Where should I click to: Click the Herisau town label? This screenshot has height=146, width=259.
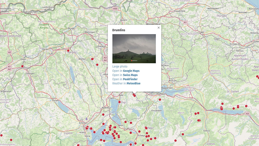pyautogui.click(x=240, y=51)
